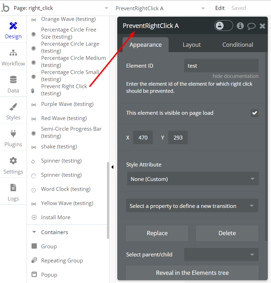Open the Styles section
The height and width of the screenshot is (283, 271).
(13, 111)
